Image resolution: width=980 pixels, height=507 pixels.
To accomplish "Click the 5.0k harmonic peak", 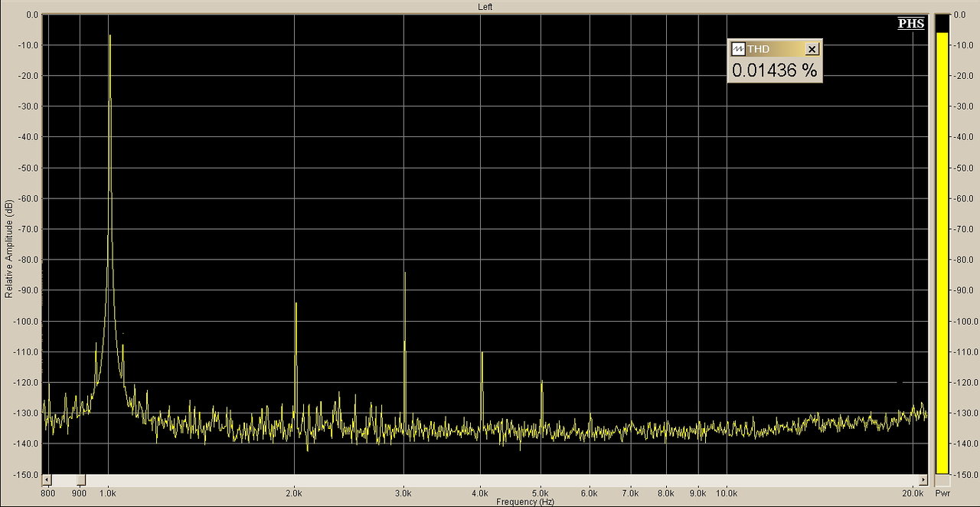I will pos(541,381).
